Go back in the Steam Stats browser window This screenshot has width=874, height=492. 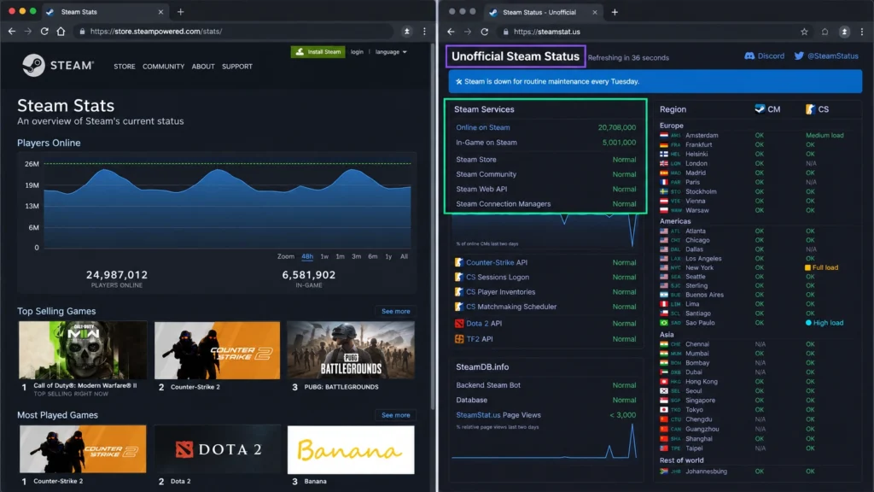pyautogui.click(x=12, y=32)
